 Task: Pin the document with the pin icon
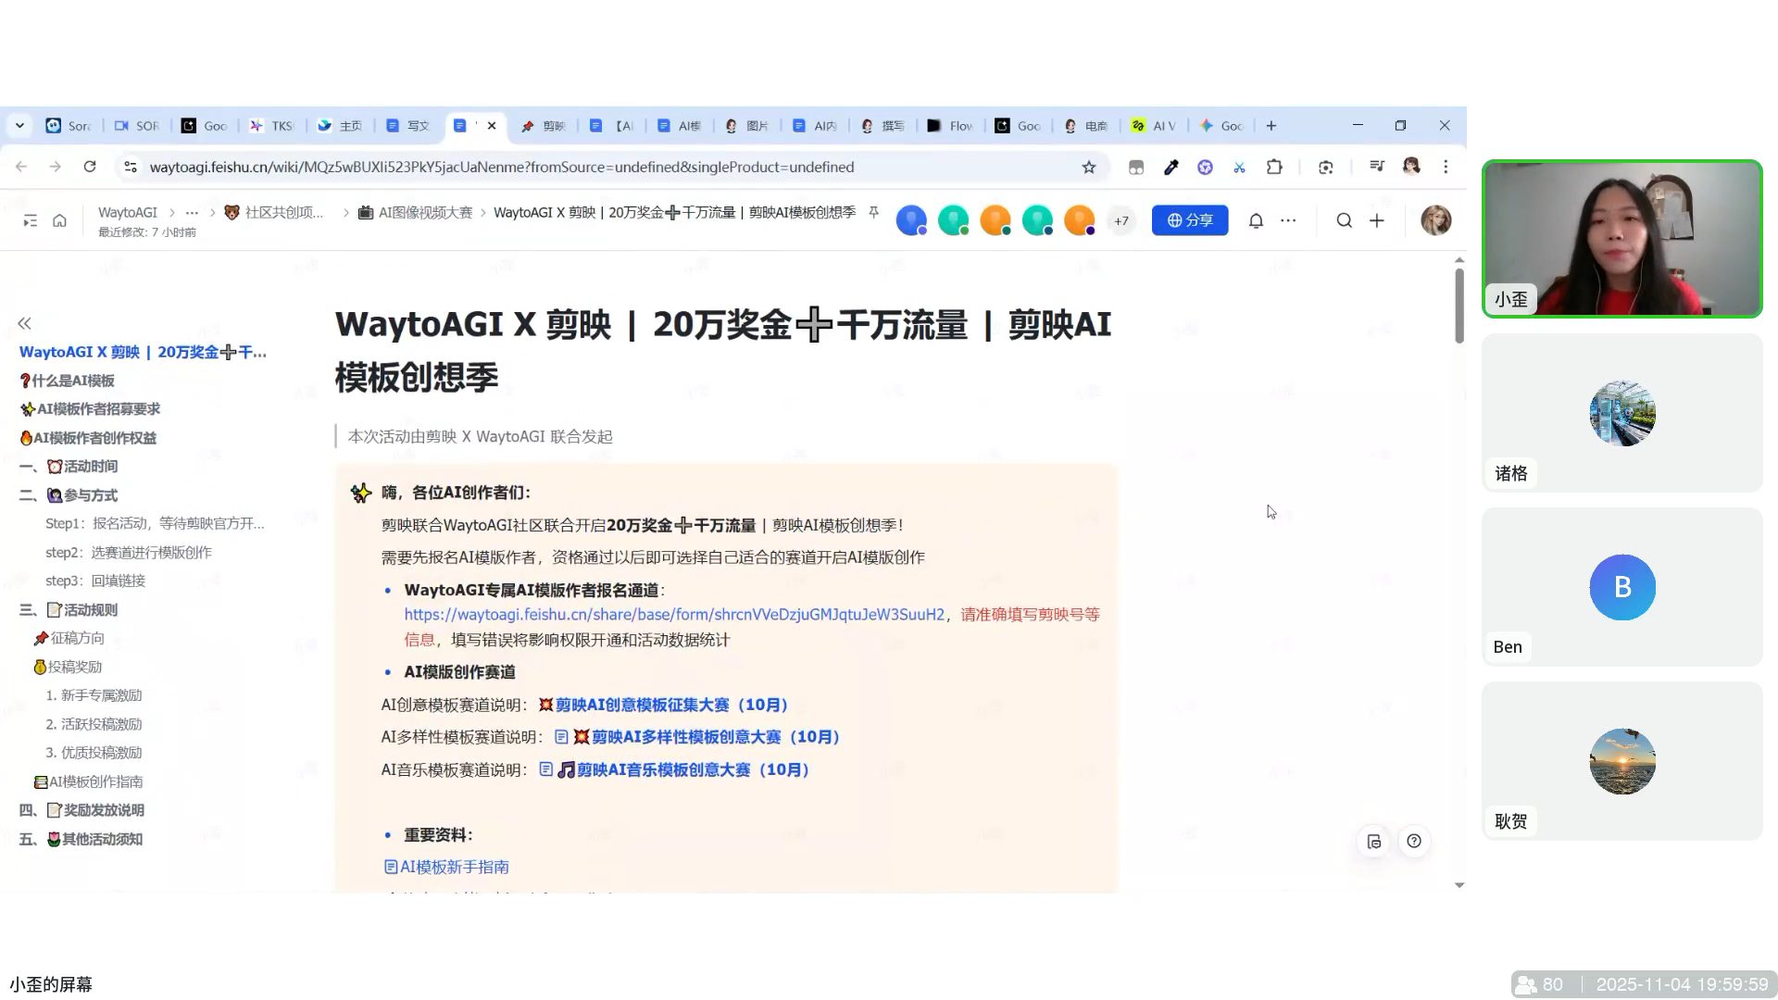[873, 212]
